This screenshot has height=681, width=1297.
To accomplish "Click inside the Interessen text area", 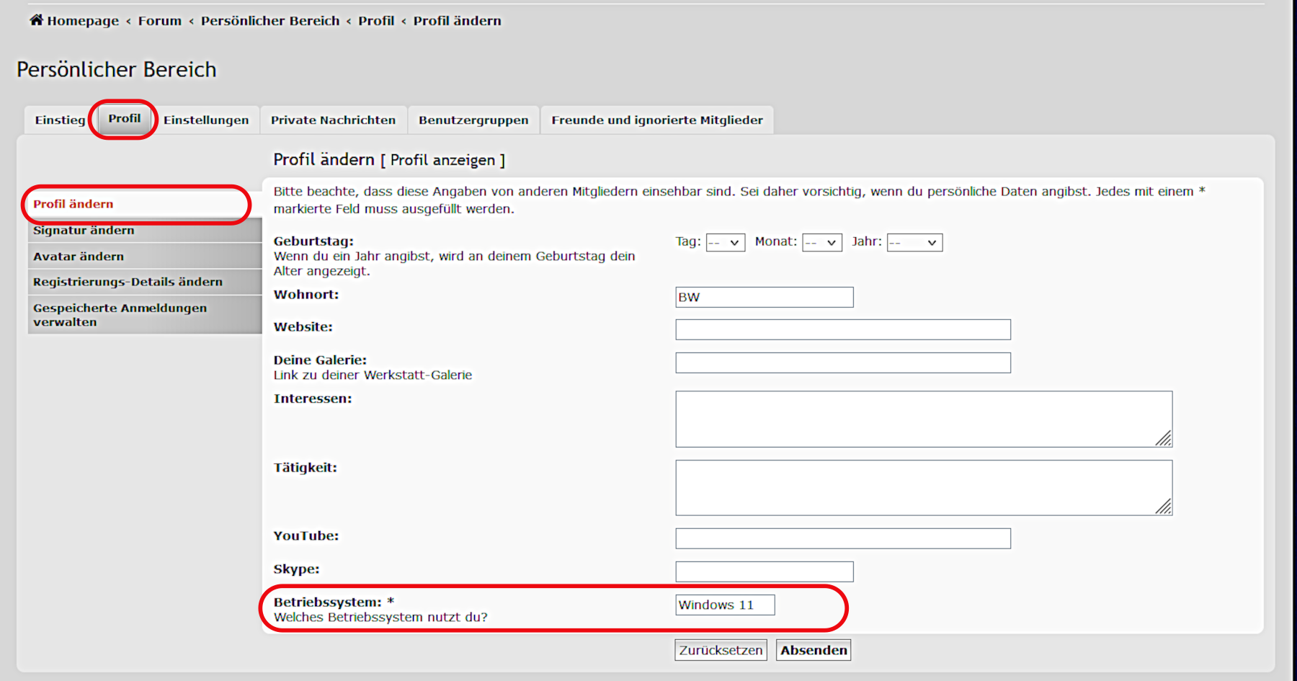I will (x=922, y=419).
